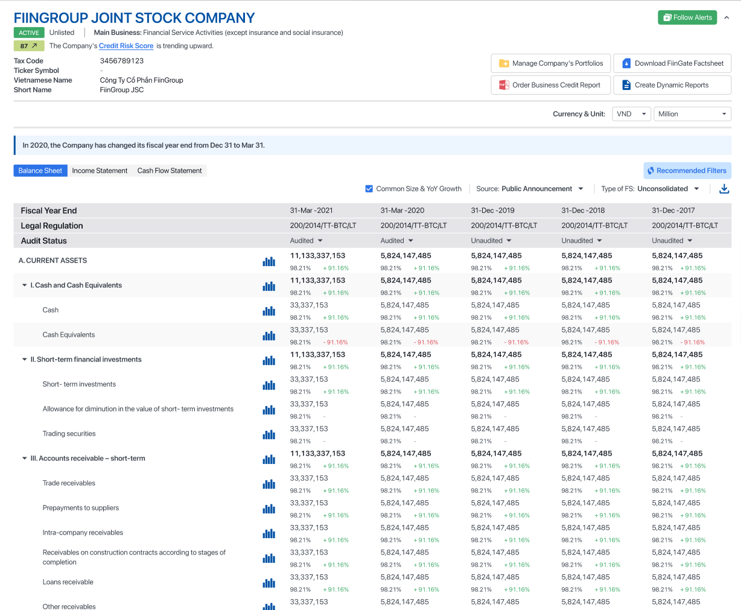Open chart icon for A. CURRENT ASSETS row

[x=269, y=261]
